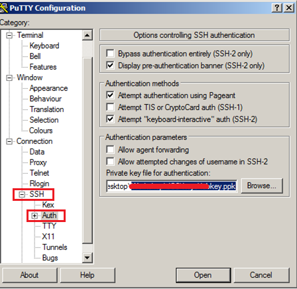Image resolution: width=297 pixels, height=289 pixels.
Task: Click the question mark help icon
Action: coord(277,8)
